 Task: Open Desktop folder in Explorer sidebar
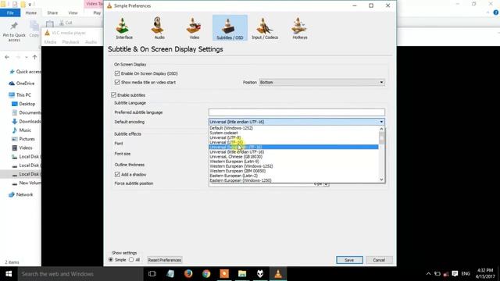point(23,104)
